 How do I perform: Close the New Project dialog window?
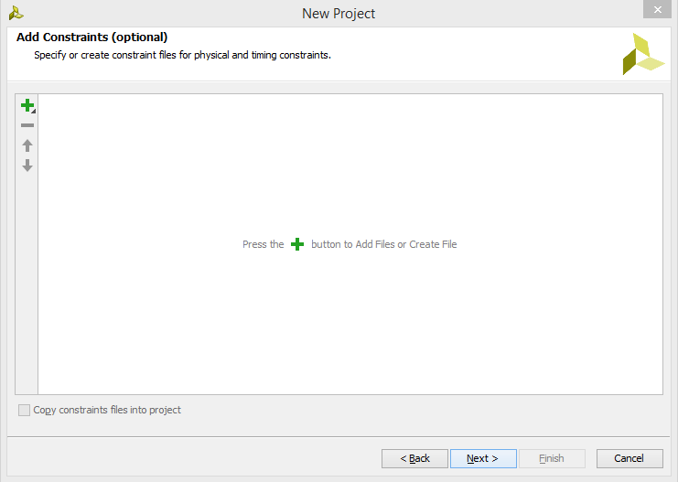pyautogui.click(x=657, y=9)
